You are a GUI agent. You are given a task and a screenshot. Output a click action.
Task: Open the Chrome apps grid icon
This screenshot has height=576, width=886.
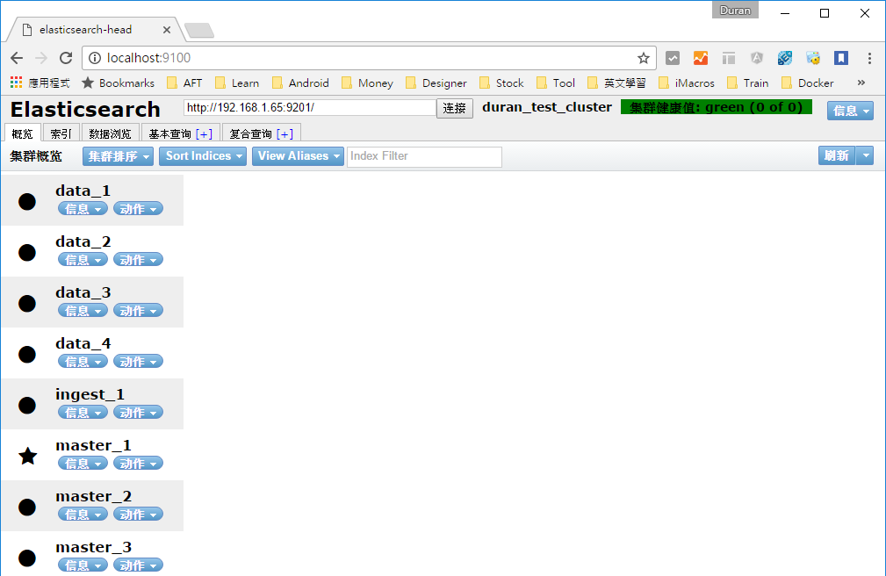click(x=15, y=83)
